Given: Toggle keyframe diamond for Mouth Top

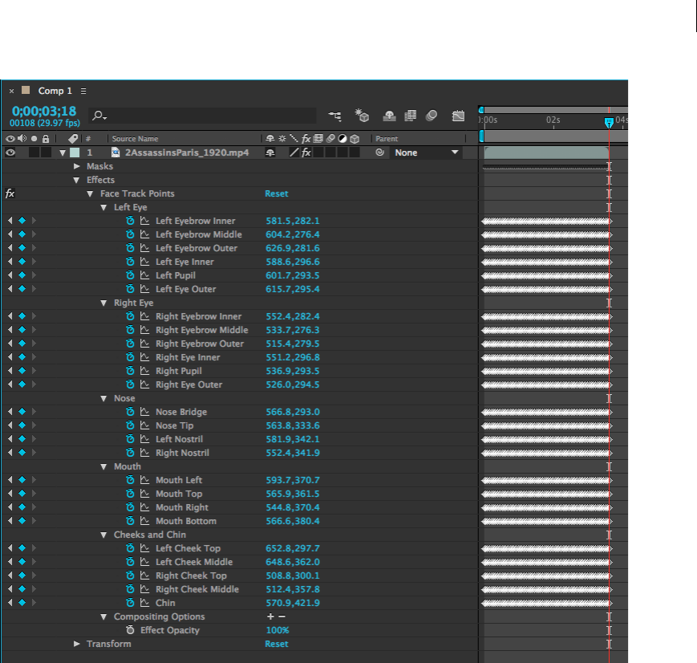Looking at the screenshot, I should tap(22, 494).
